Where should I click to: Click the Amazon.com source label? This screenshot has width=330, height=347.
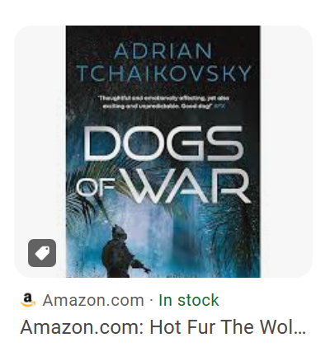coord(93,300)
